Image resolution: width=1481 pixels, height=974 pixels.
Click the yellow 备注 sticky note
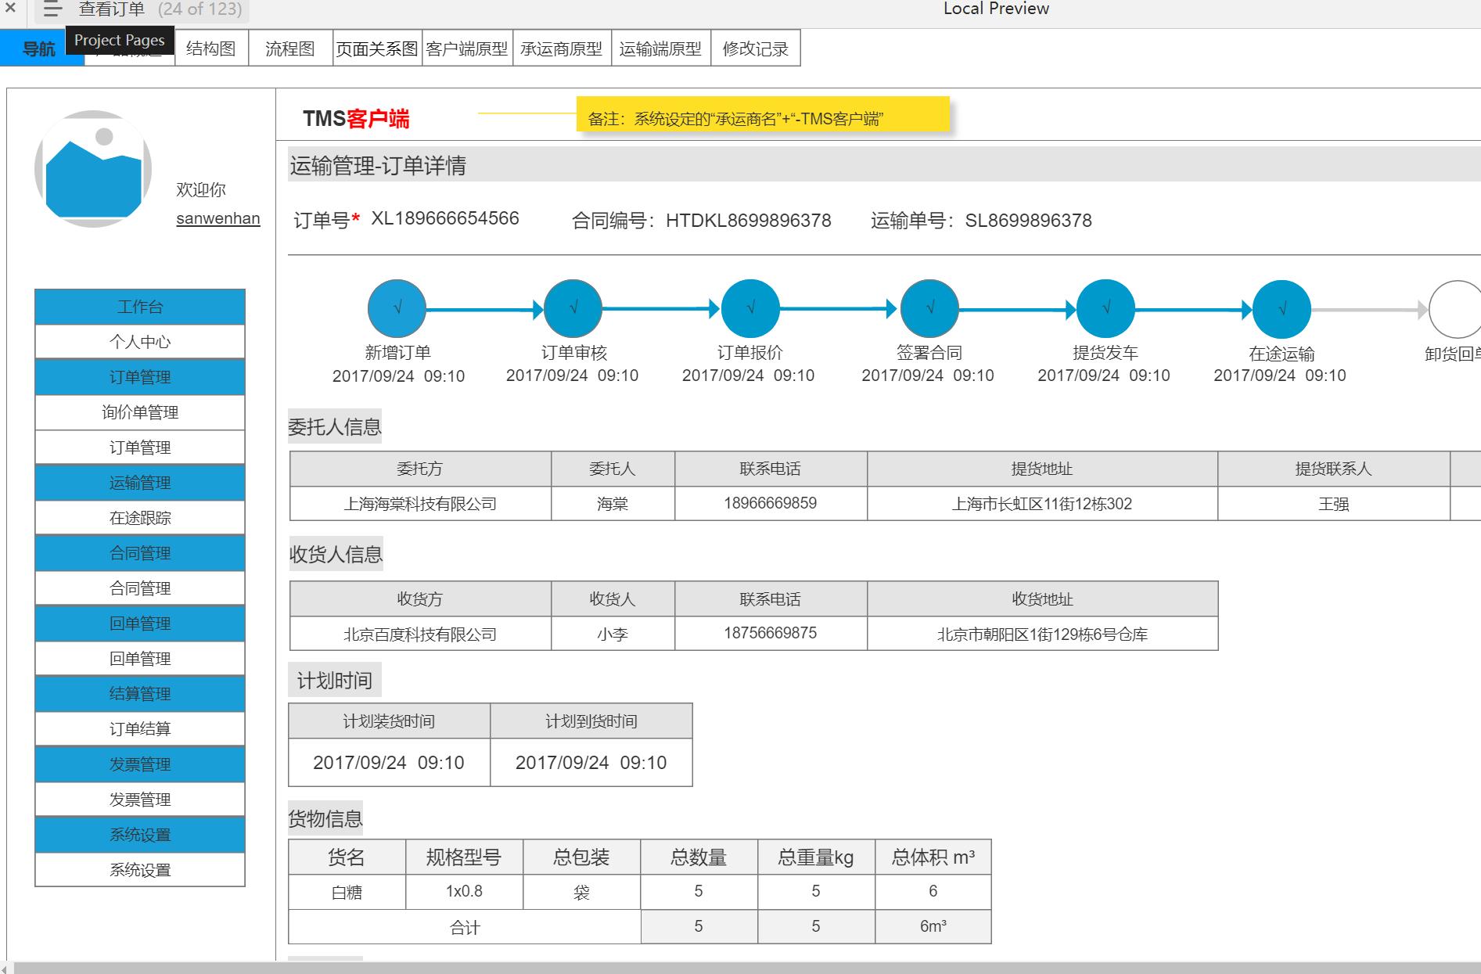763,114
